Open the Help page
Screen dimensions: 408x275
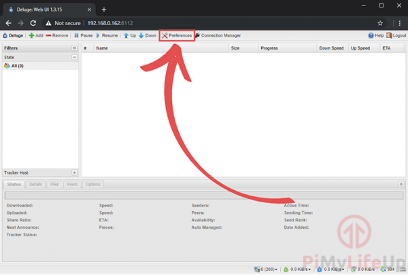click(x=376, y=35)
